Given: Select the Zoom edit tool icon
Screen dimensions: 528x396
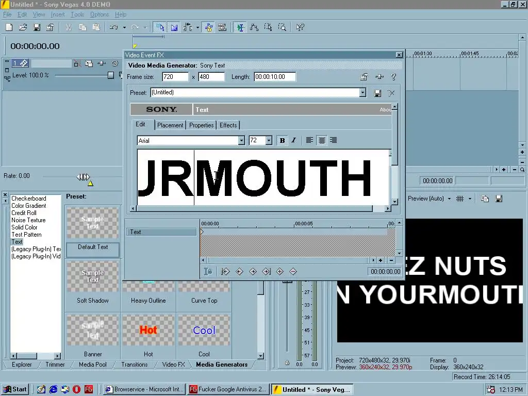Looking at the screenshot, I should (282, 27).
